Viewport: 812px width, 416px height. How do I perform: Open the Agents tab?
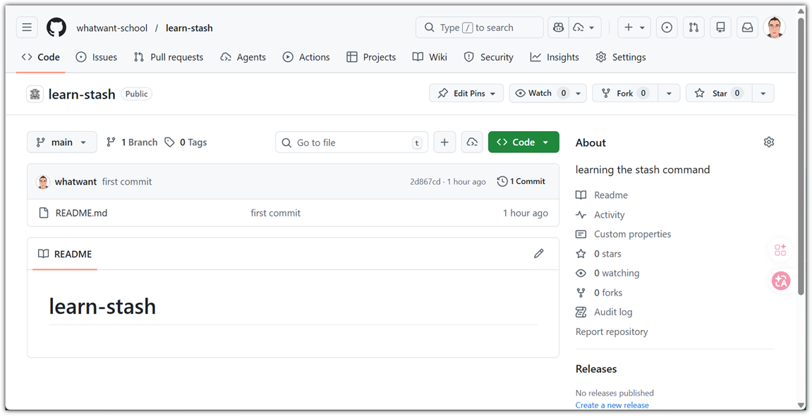pyautogui.click(x=243, y=57)
